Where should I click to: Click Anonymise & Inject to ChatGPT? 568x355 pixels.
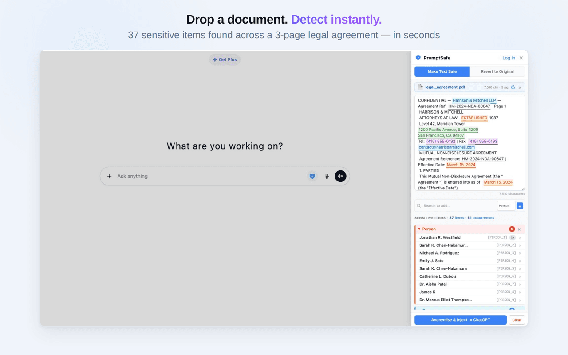coord(460,319)
